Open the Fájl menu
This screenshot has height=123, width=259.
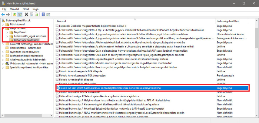point(4,9)
